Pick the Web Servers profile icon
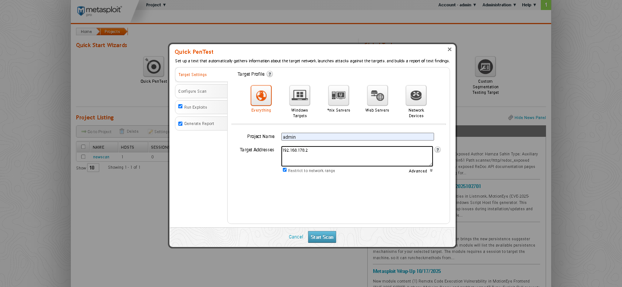The width and height of the screenshot is (622, 287). 377,96
